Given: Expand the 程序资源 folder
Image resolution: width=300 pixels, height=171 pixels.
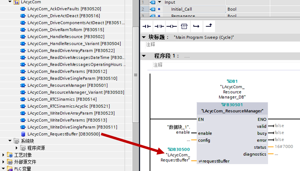Looking at the screenshot, I should pos(17,148).
